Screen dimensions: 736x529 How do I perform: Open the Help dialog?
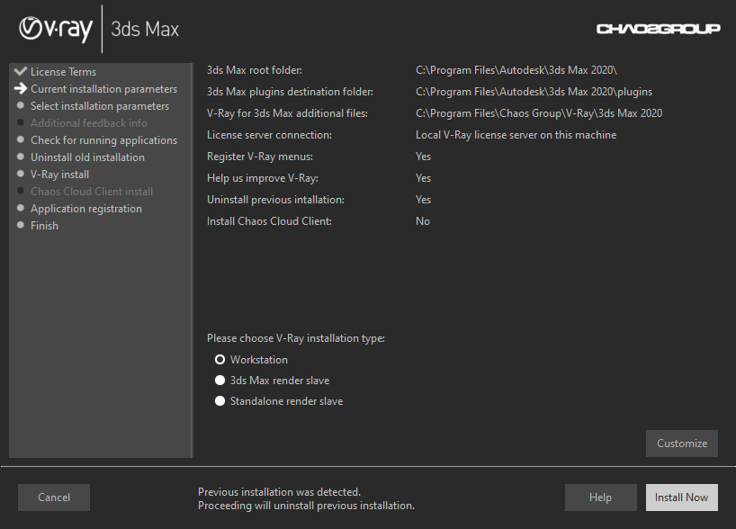(x=600, y=497)
